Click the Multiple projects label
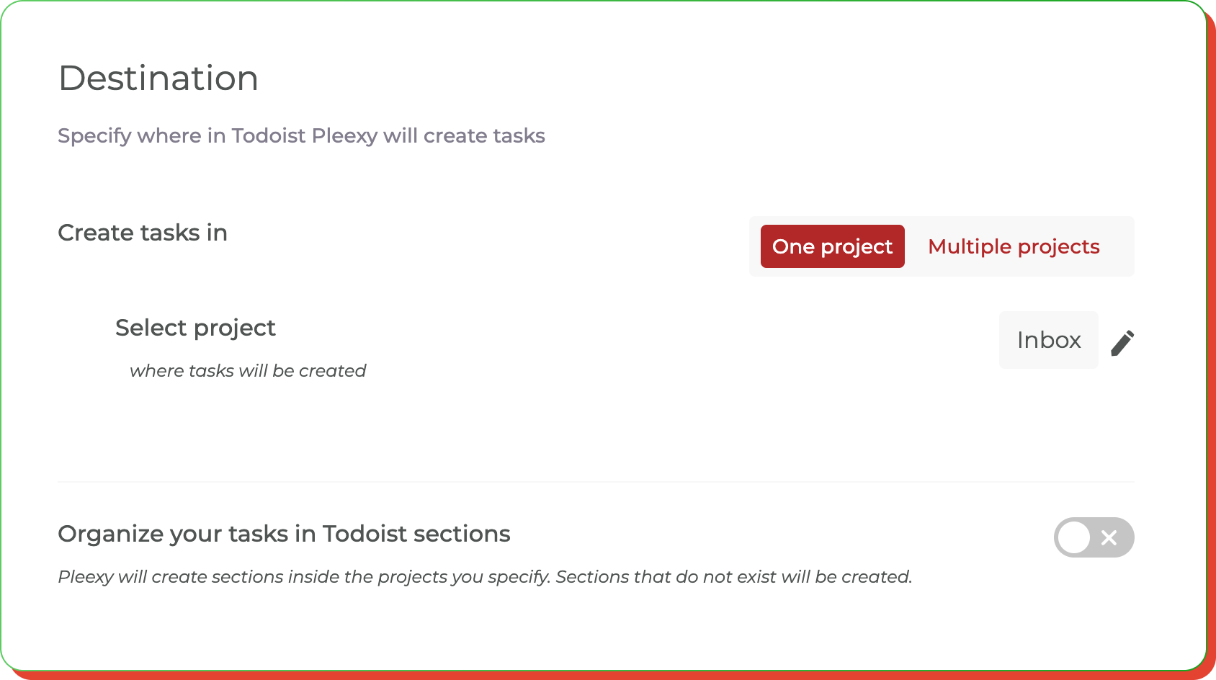 pyautogui.click(x=1014, y=246)
